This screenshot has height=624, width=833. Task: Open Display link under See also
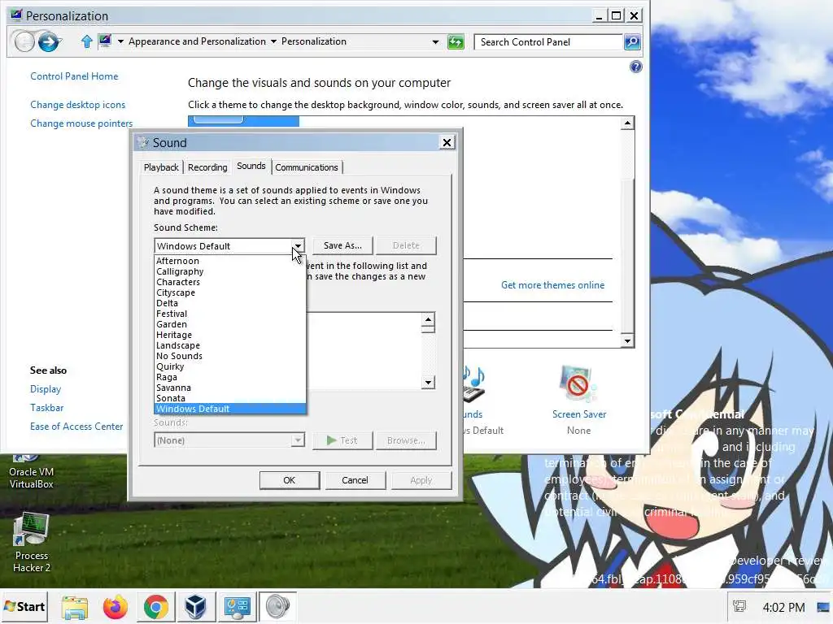(46, 389)
